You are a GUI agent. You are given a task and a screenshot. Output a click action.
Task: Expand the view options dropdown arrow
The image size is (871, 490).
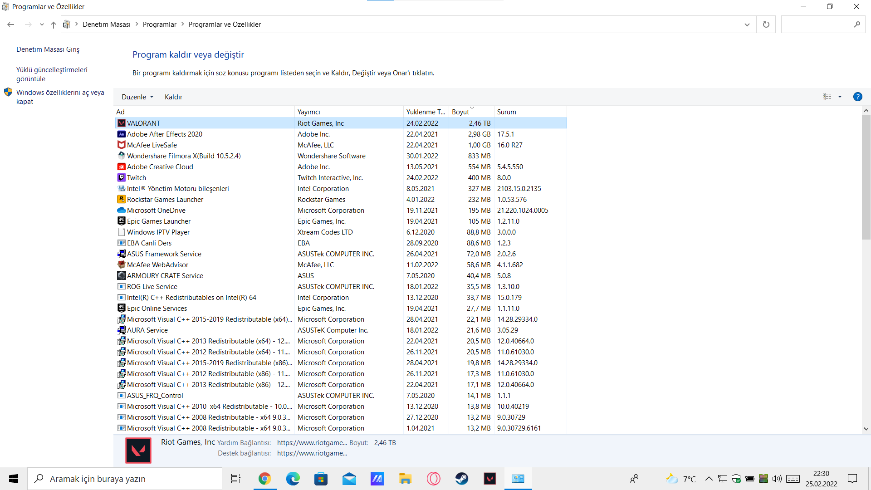click(840, 97)
